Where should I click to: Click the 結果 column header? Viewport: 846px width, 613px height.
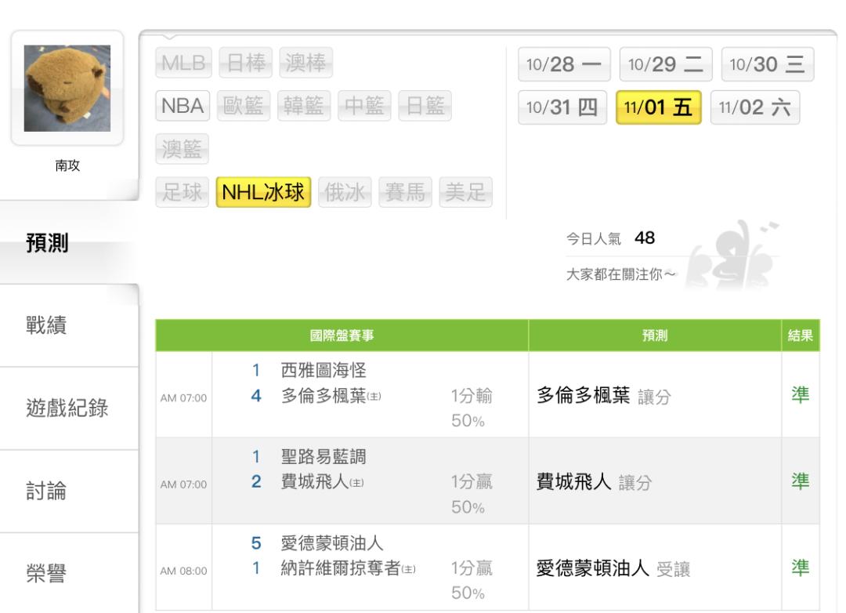tap(801, 336)
